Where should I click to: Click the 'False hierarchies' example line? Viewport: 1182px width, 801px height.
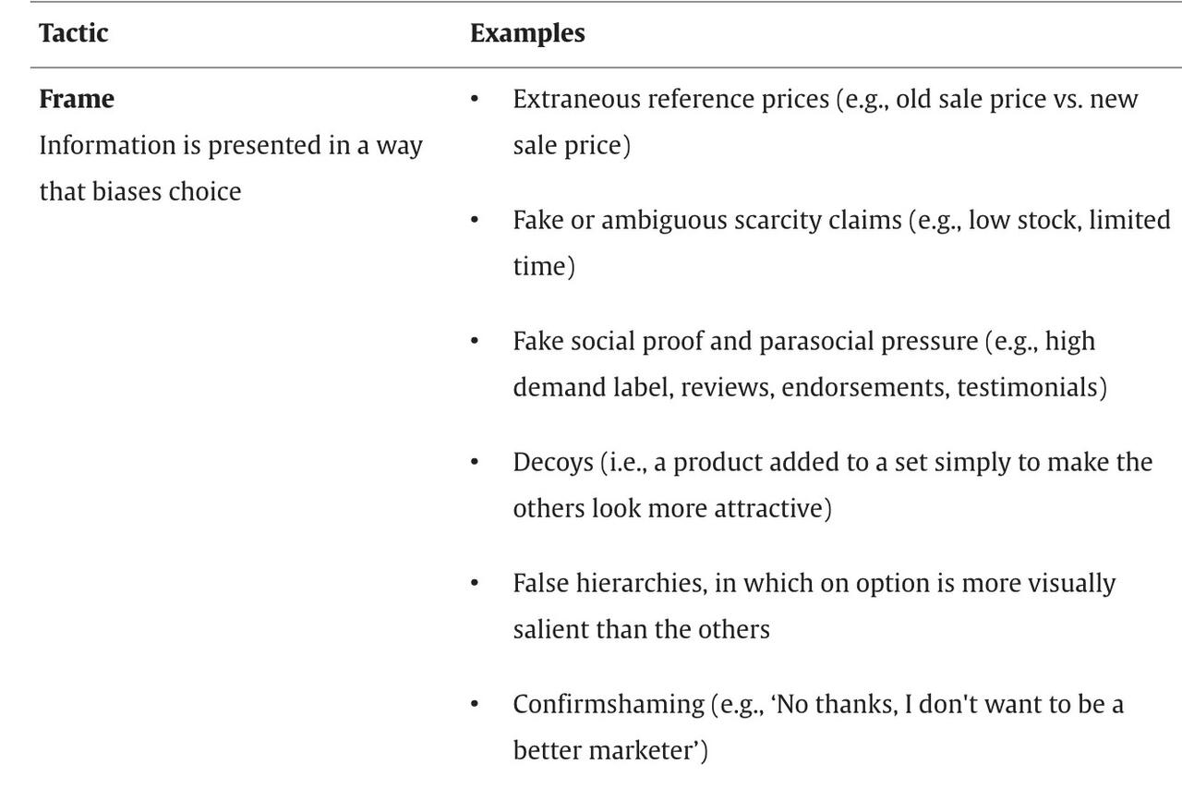[x=814, y=583]
